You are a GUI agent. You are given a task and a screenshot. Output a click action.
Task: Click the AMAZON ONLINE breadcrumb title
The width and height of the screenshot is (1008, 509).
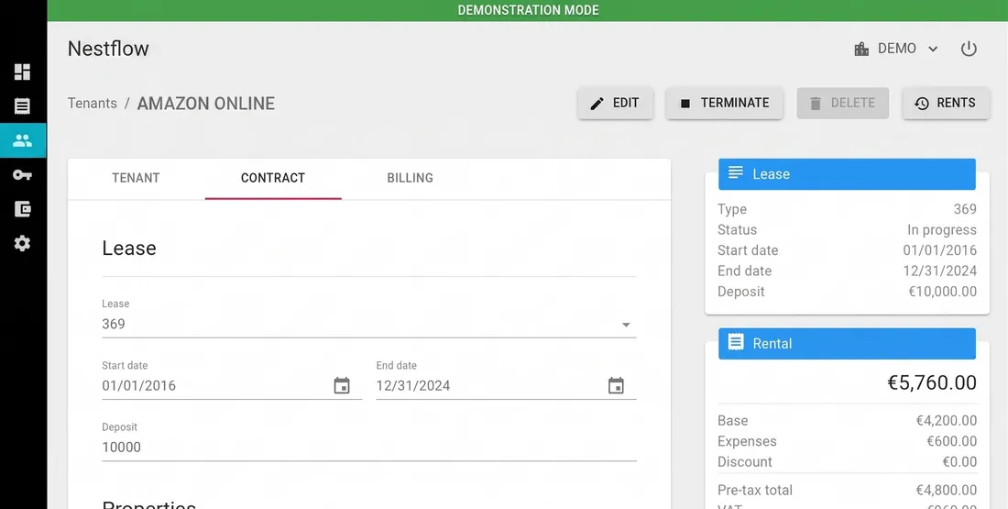[x=205, y=104]
